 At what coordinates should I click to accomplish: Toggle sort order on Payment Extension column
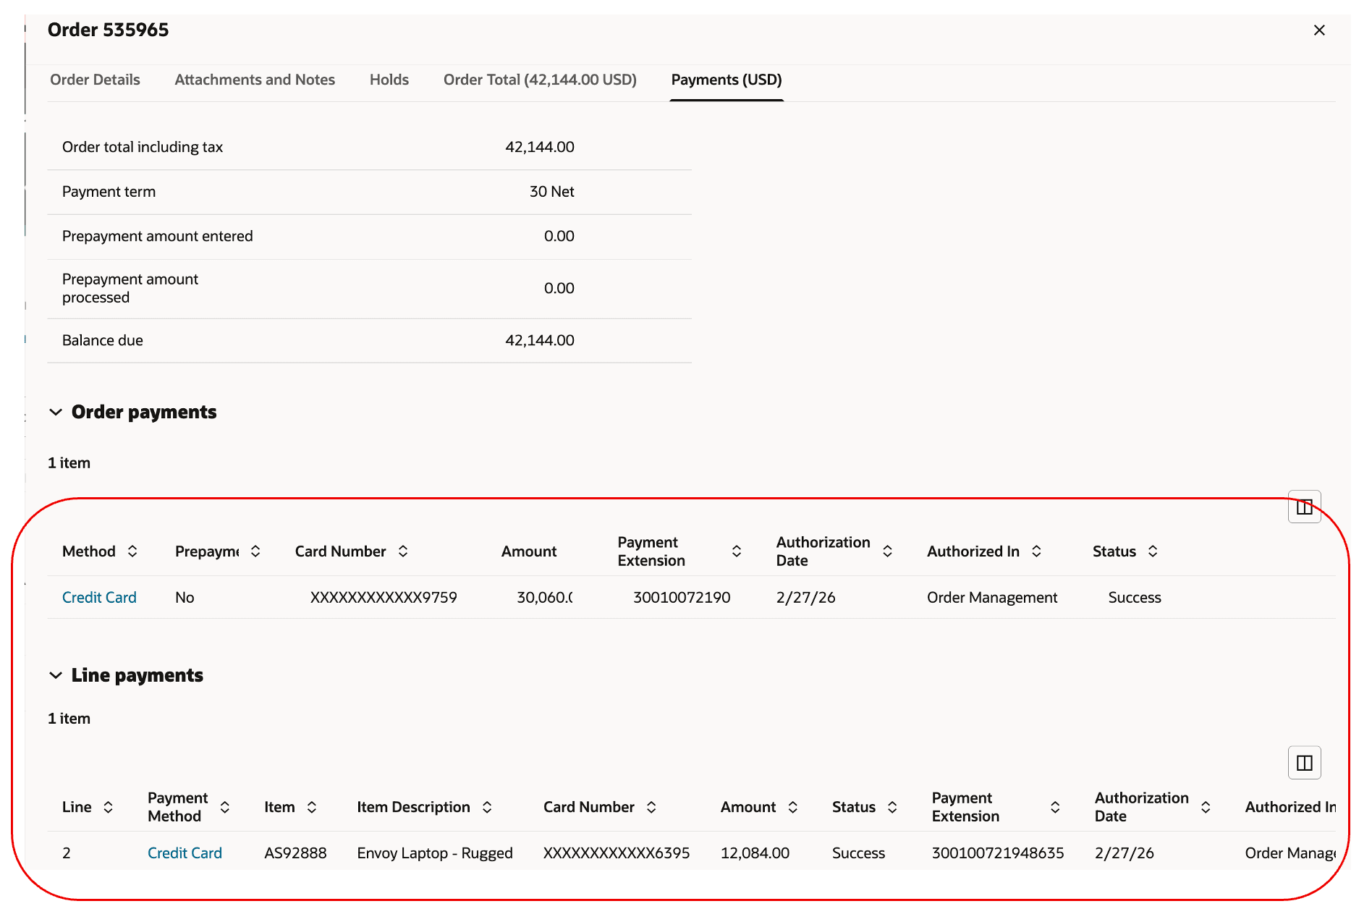737,551
